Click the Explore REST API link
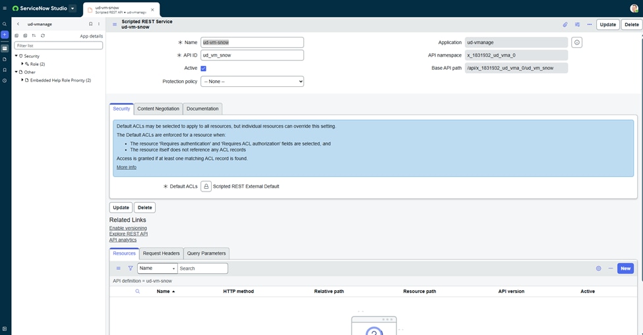Screen dimensions: 643x335 [x=129, y=234]
